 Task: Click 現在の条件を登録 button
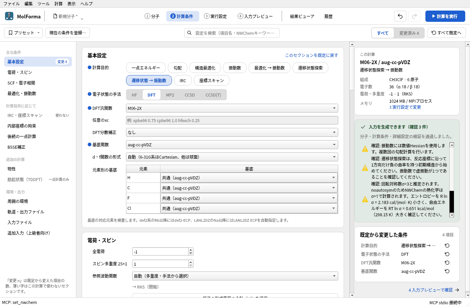[68, 33]
